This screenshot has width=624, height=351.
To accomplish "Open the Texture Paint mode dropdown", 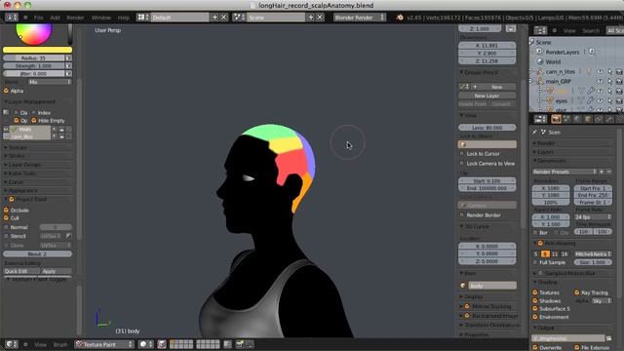I will point(104,344).
